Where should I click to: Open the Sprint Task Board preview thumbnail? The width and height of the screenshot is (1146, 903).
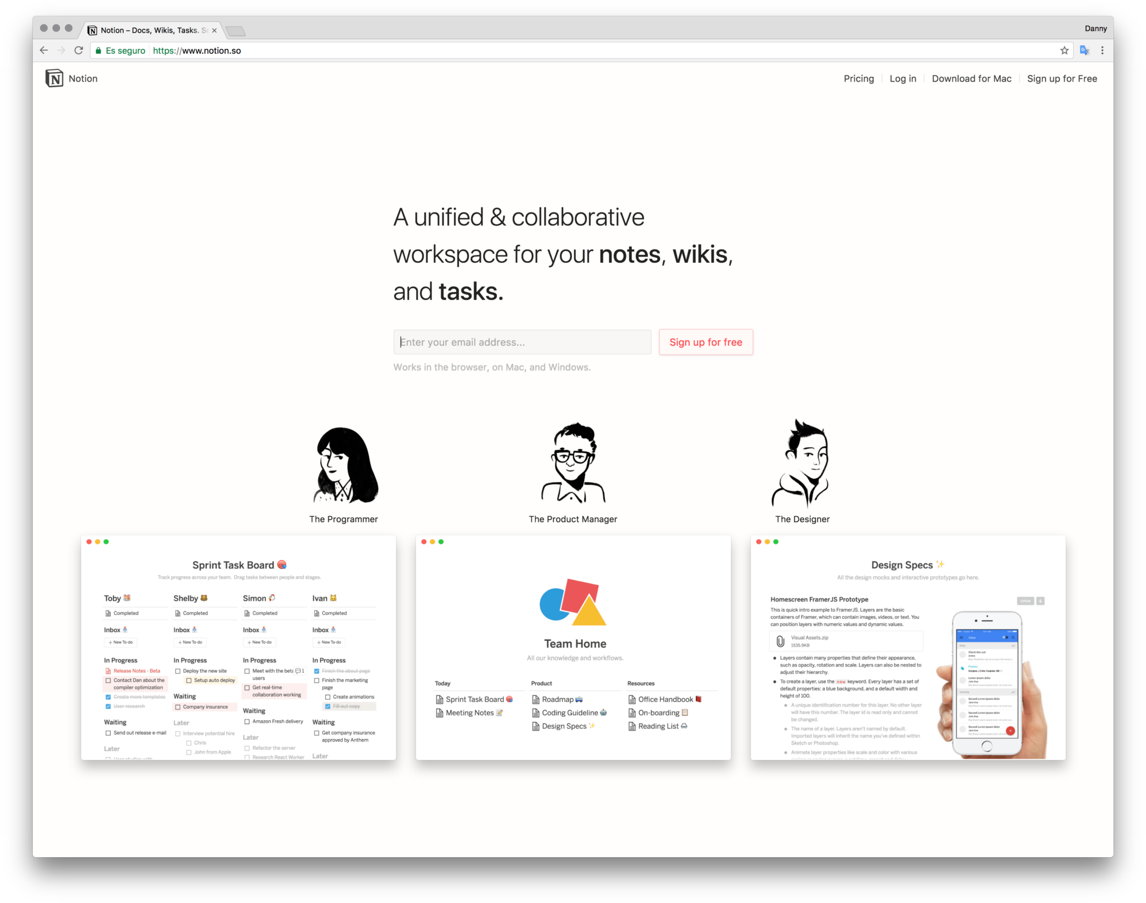pyautogui.click(x=238, y=648)
